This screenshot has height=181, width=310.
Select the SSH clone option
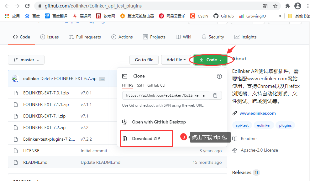tap(140, 85)
